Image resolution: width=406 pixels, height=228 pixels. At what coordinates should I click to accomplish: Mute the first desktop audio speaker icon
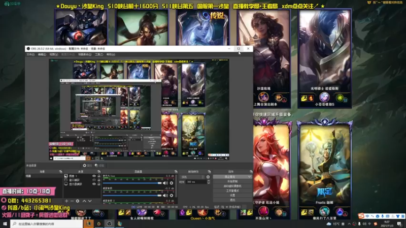165,196
